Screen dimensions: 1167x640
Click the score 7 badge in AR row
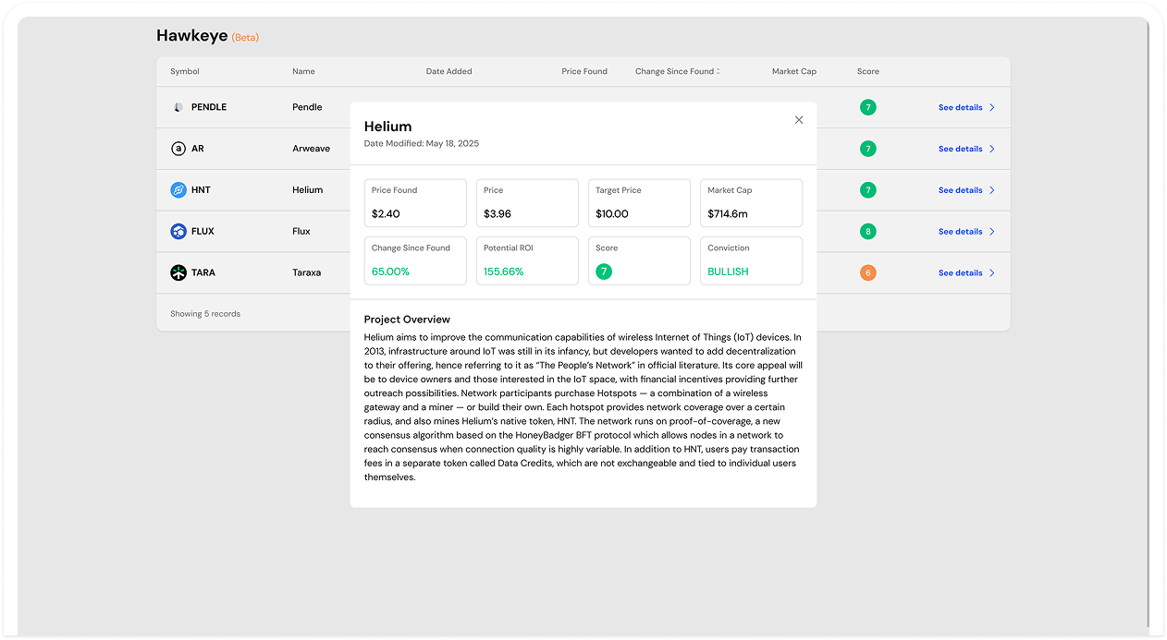[x=867, y=149]
